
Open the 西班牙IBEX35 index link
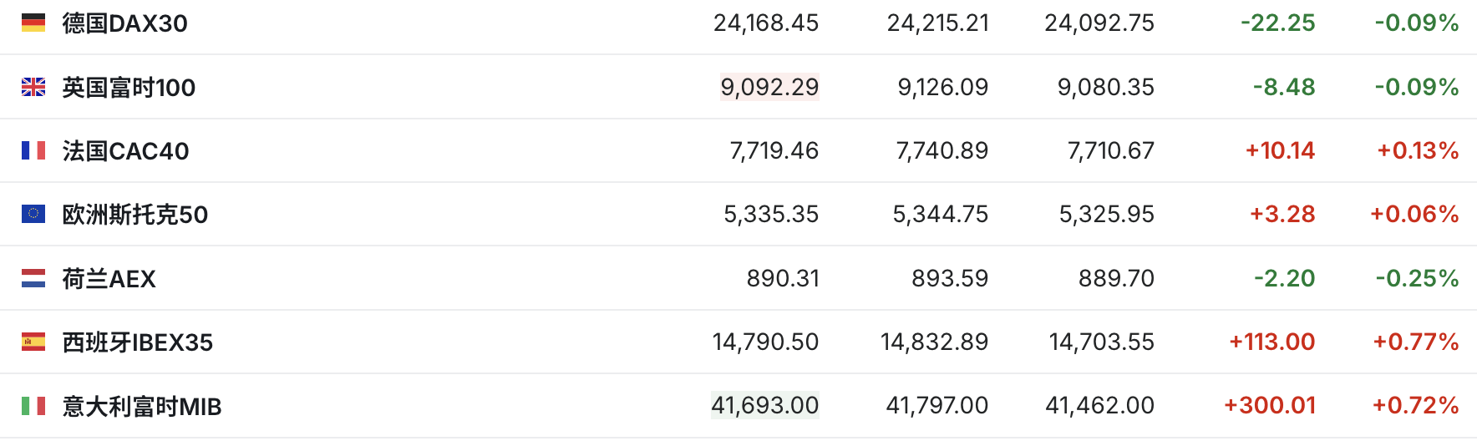coord(137,342)
